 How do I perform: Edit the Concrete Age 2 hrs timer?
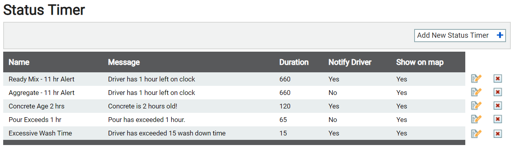[x=476, y=106]
